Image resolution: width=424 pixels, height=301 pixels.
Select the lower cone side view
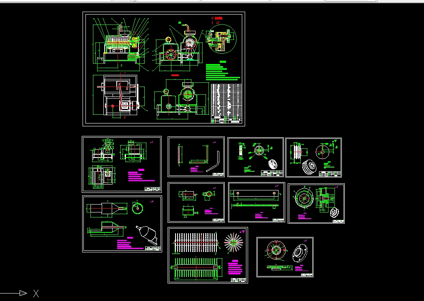tap(106, 229)
